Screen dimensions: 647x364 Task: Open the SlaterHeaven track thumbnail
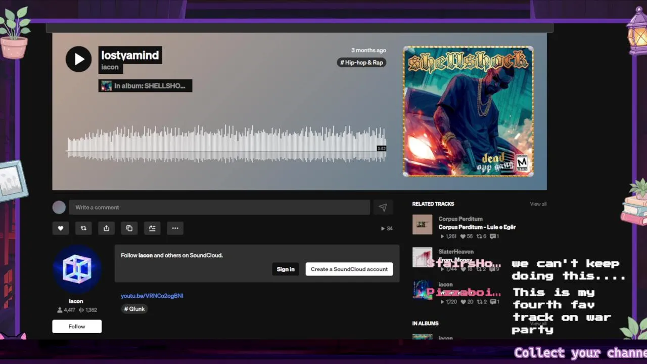pyautogui.click(x=423, y=257)
